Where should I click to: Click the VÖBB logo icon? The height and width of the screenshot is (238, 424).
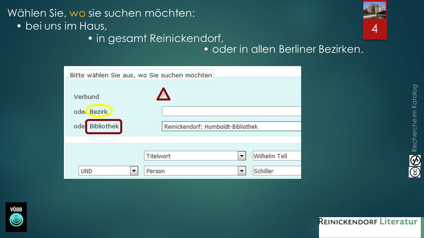[16, 217]
